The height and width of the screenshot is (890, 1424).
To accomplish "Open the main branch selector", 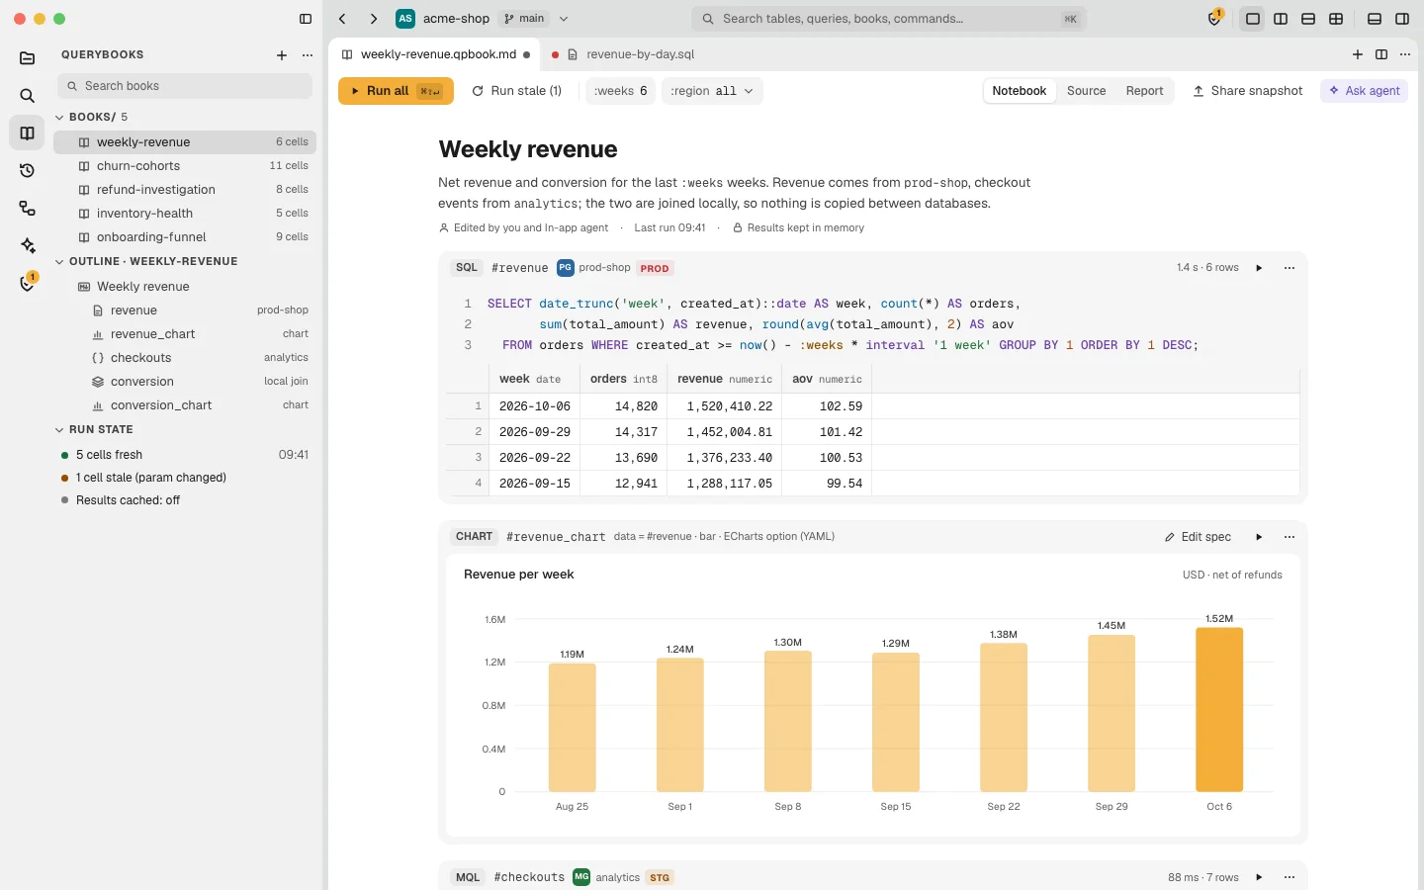I will (x=524, y=19).
